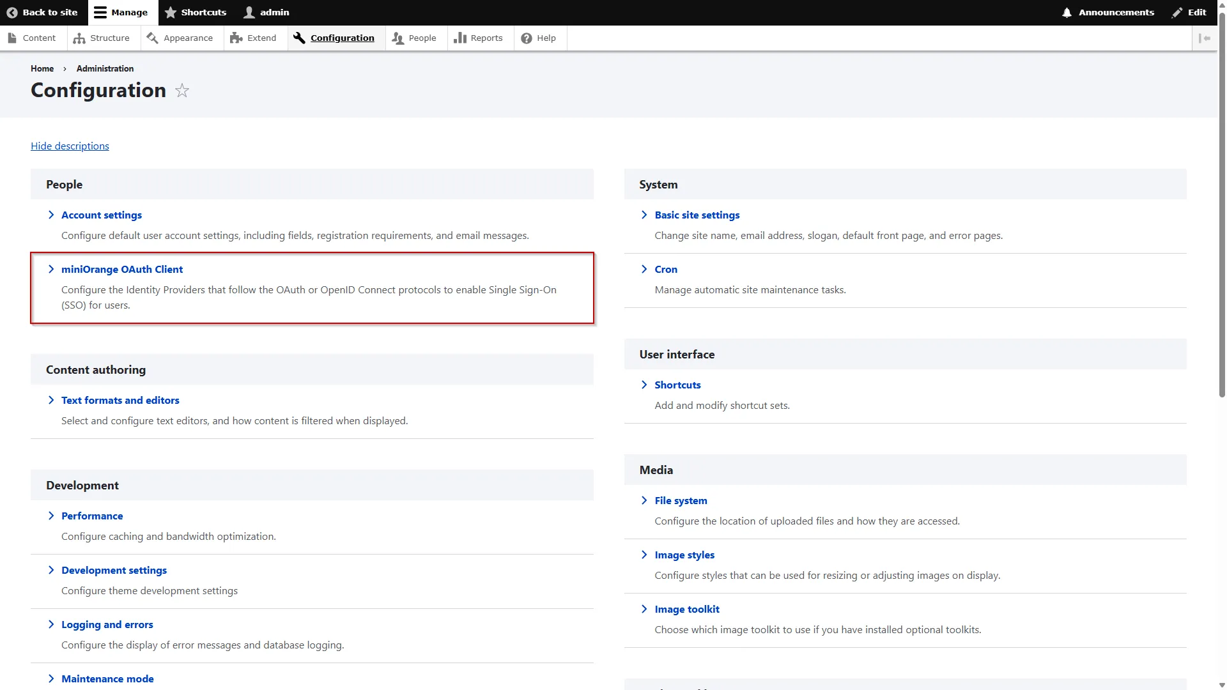1227x690 pixels.
Task: Go to Home breadcrumb
Action: click(42, 68)
